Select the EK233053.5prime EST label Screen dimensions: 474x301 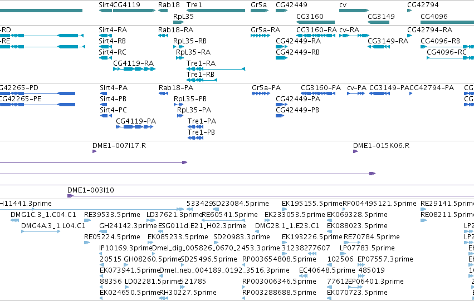295,215
